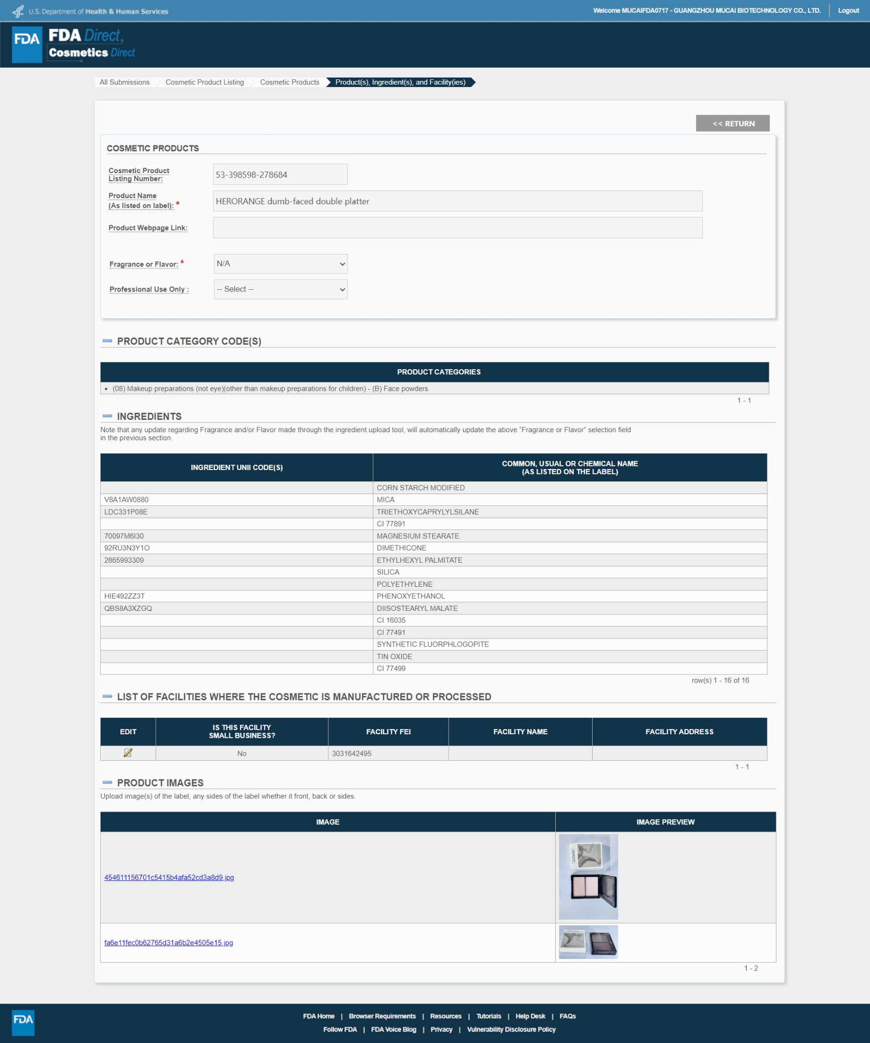Screen dimensions: 870x1043
Task: Click the FDA Cosmetics Direct header logo
Action: tap(74, 45)
